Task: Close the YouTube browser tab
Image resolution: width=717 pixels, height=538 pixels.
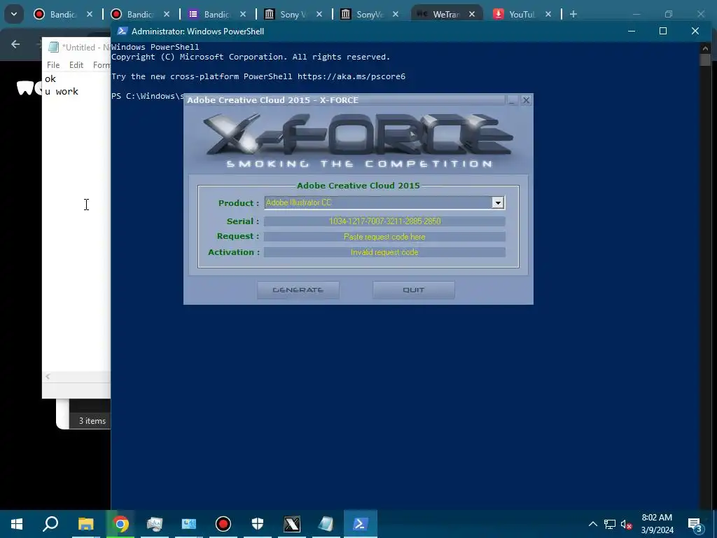Action: pyautogui.click(x=548, y=14)
